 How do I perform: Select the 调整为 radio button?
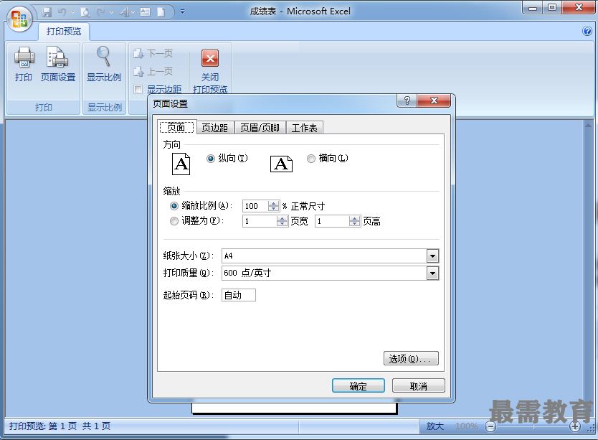174,221
